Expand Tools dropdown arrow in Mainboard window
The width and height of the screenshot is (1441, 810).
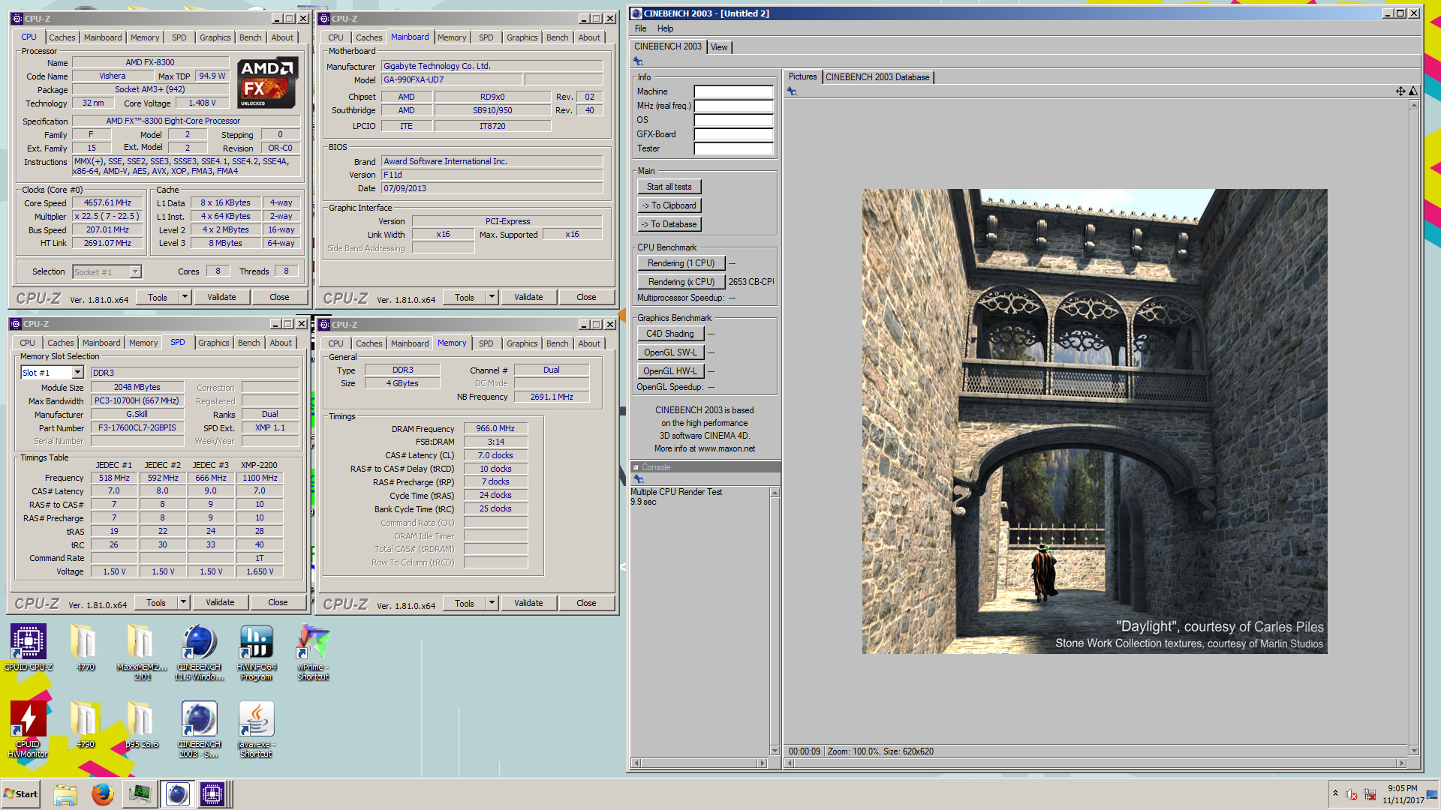[492, 298]
